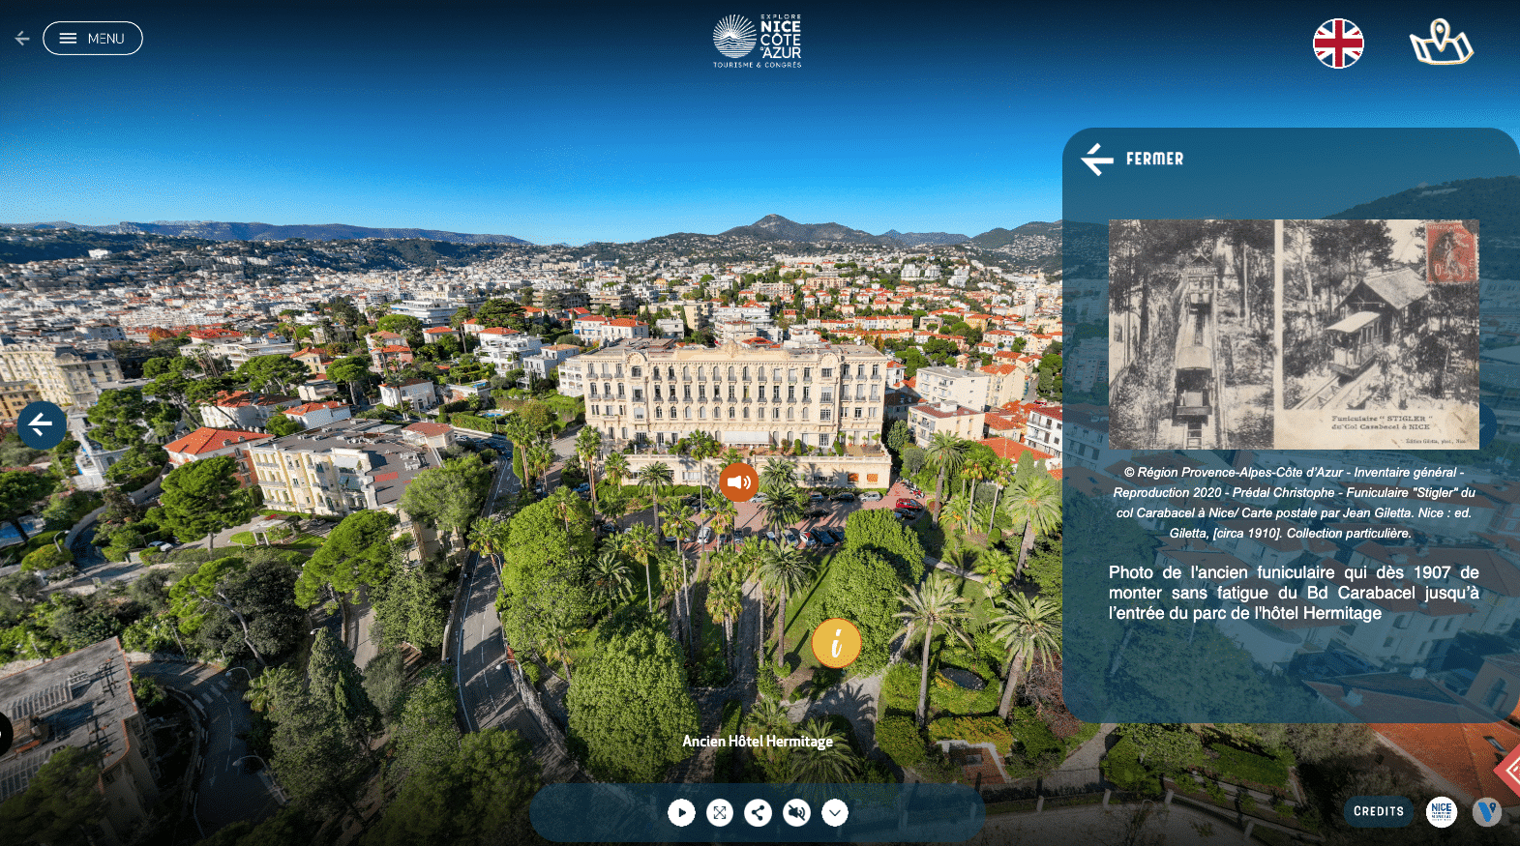
Task: Play the orange audio speaker hotspot
Action: tap(738, 481)
